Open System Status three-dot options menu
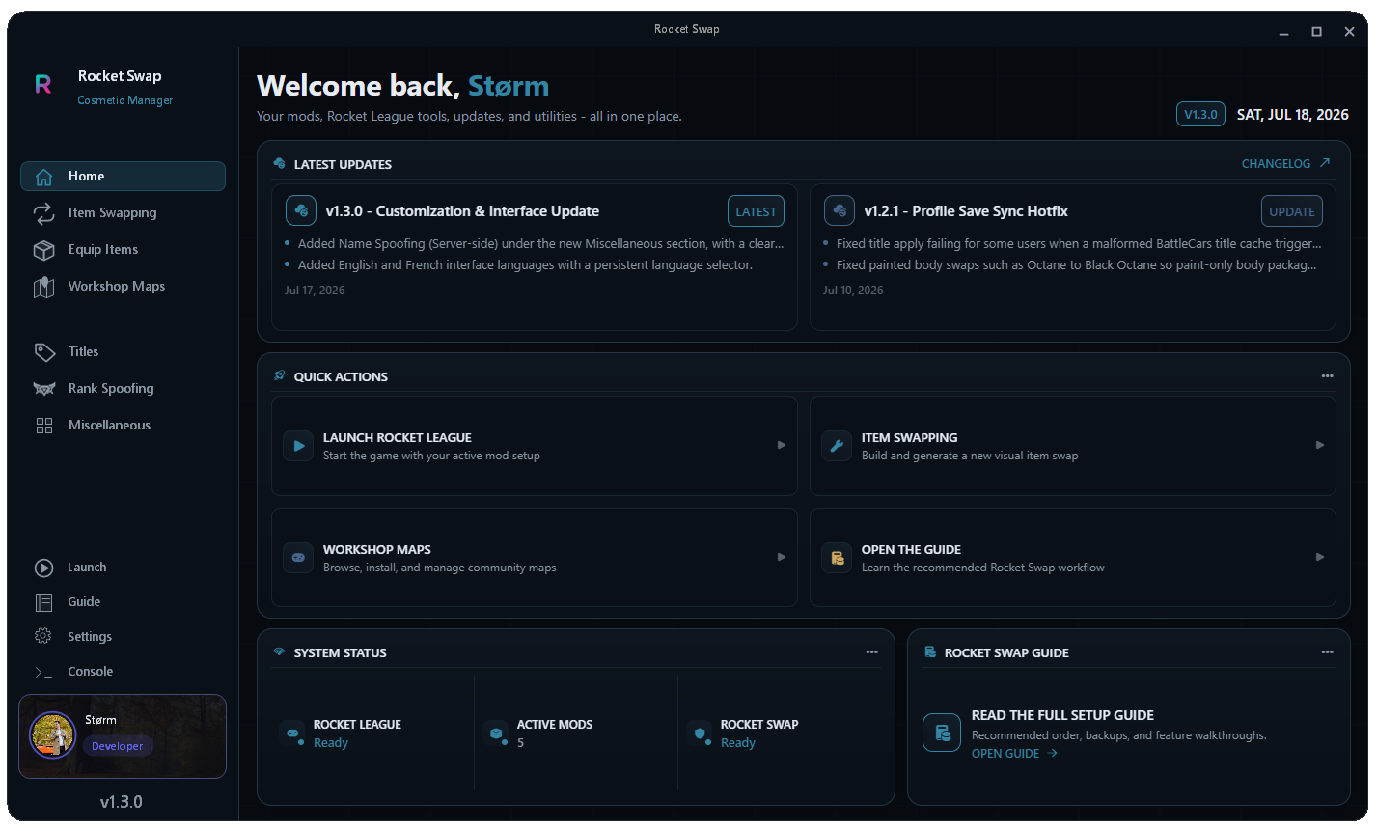The height and width of the screenshot is (831, 1377). coord(871,652)
